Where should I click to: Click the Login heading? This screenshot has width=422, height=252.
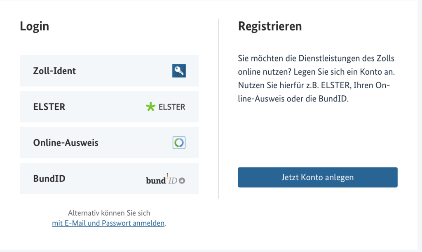[x=35, y=26]
